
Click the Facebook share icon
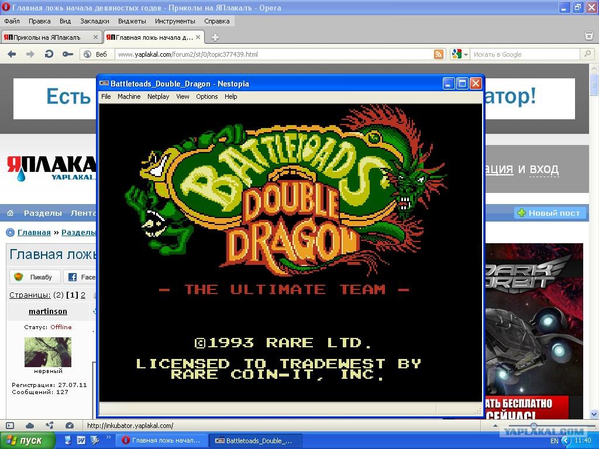[72, 277]
